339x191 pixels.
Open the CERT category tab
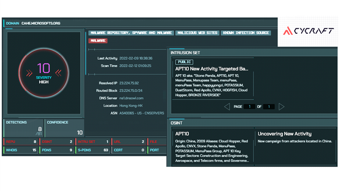point(128,150)
